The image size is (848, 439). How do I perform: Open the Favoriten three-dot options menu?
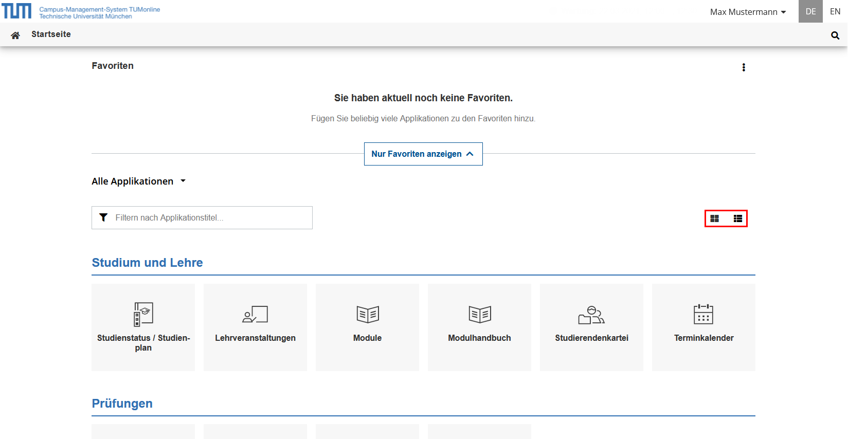tap(743, 67)
